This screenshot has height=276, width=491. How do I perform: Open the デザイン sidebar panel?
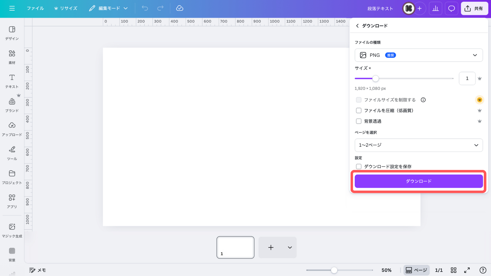pos(12,33)
